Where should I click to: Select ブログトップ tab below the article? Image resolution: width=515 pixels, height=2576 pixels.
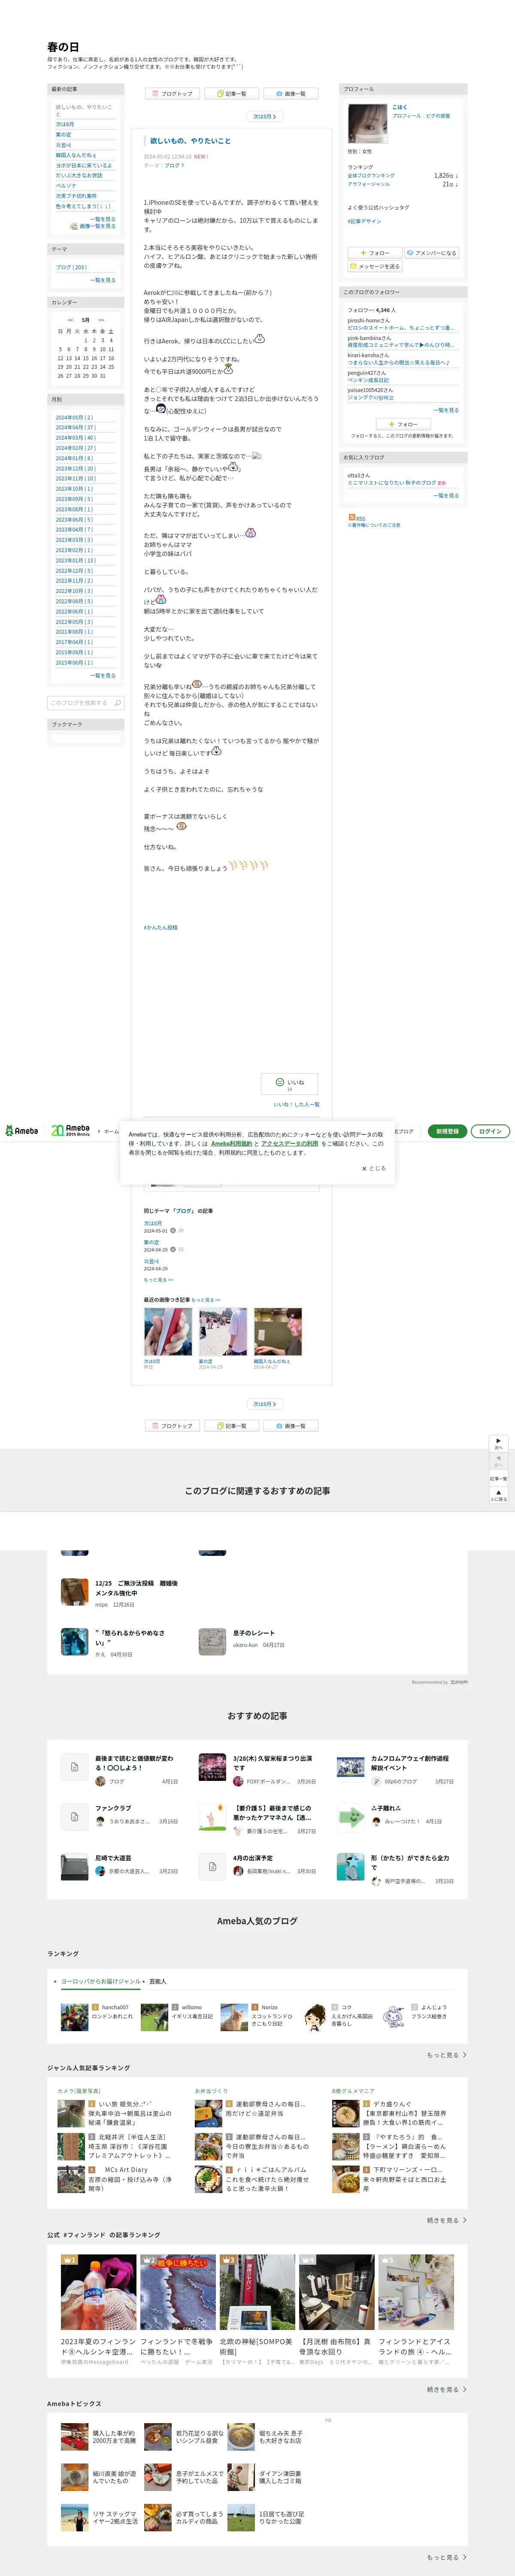point(173,1426)
